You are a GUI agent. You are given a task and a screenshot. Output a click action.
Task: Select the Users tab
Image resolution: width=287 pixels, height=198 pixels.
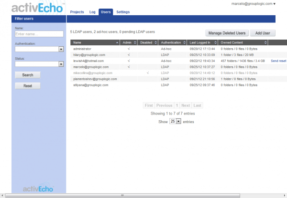106,12
